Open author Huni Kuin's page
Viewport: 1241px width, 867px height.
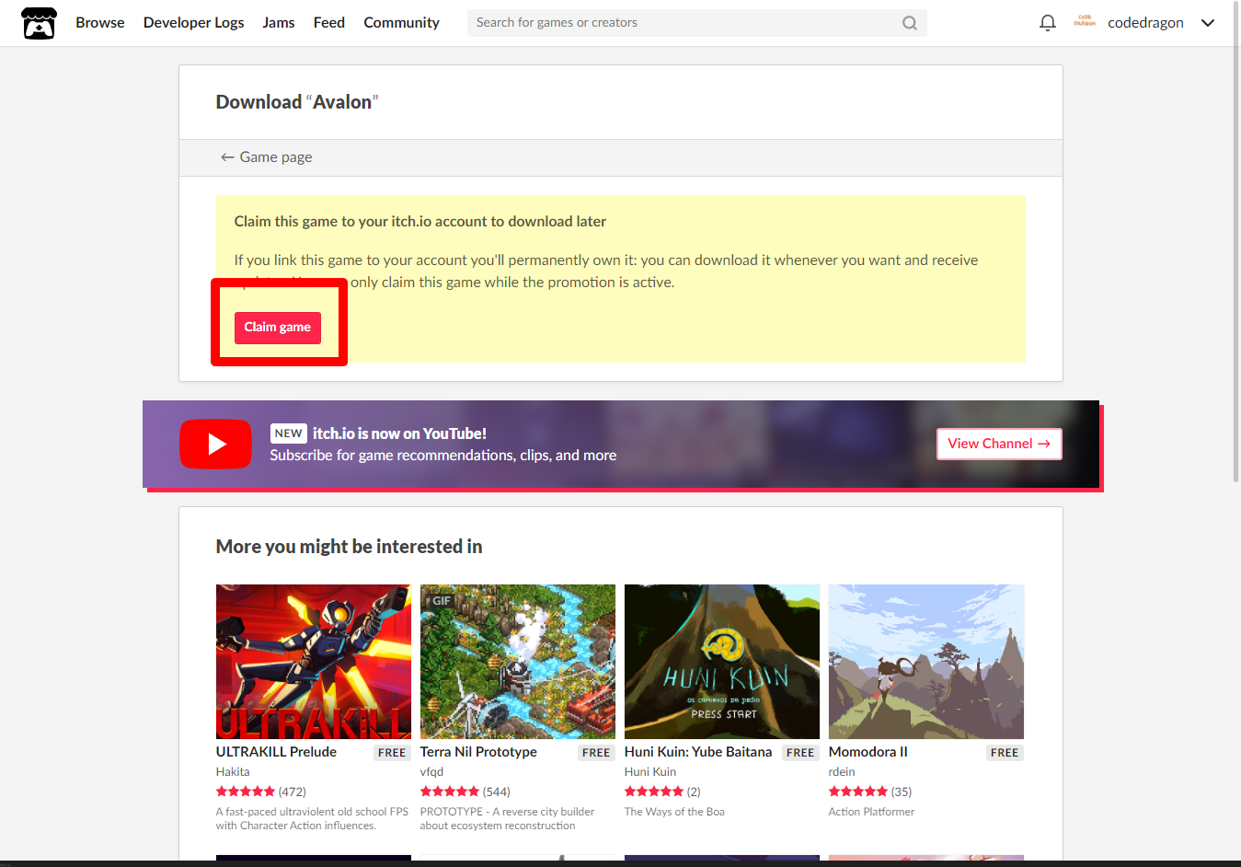650,772
